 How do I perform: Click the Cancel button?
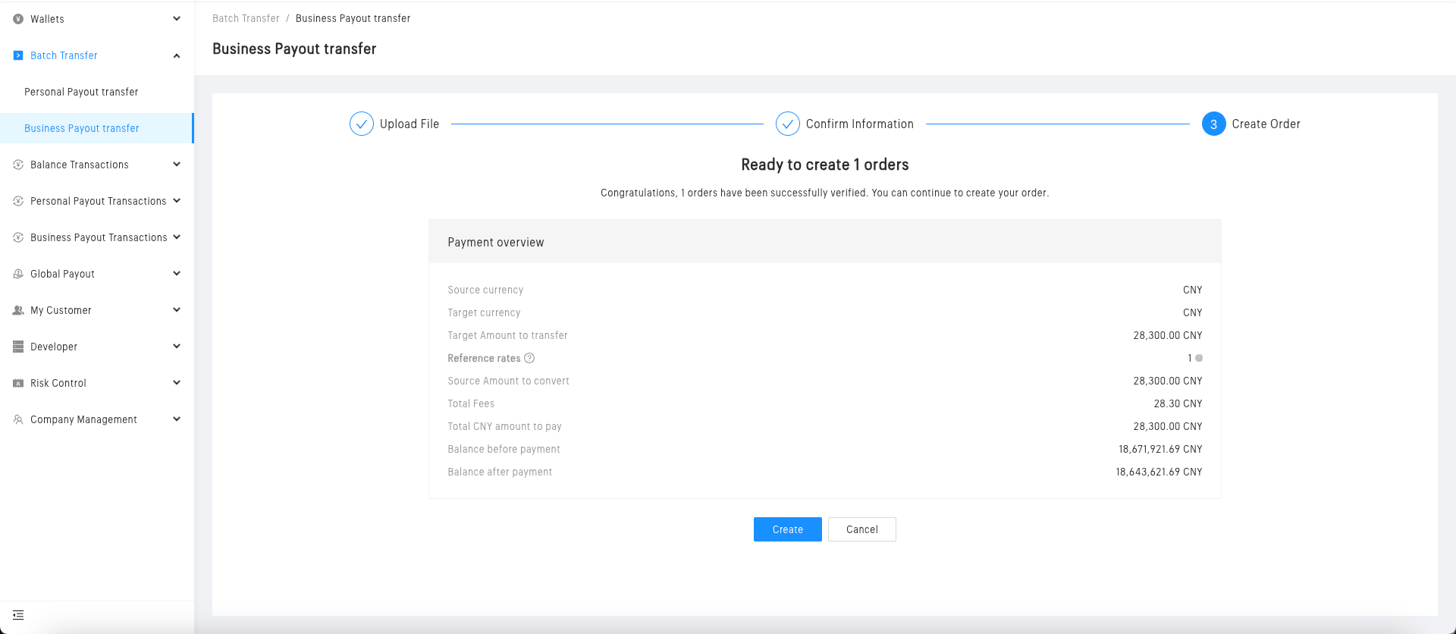point(861,529)
